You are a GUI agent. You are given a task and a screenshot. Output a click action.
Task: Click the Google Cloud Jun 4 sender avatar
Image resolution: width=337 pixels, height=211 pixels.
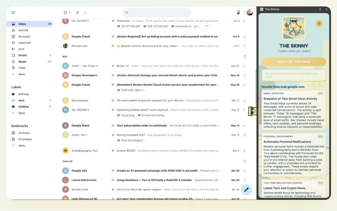point(65,36)
